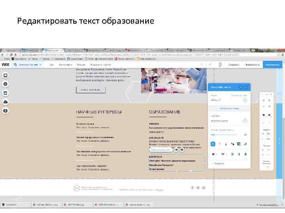Close the text settings panel
Viewport: 285px width, 213px height.
coord(246,87)
